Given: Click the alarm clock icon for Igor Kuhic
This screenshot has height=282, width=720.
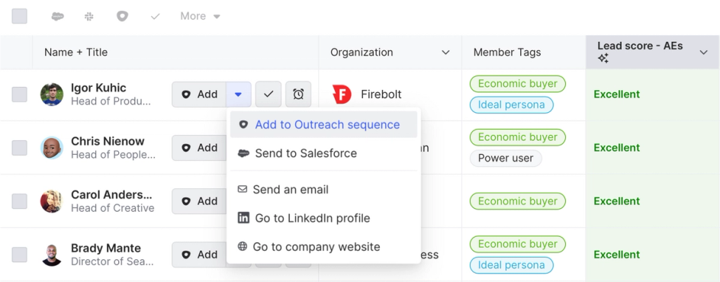Looking at the screenshot, I should tap(298, 94).
